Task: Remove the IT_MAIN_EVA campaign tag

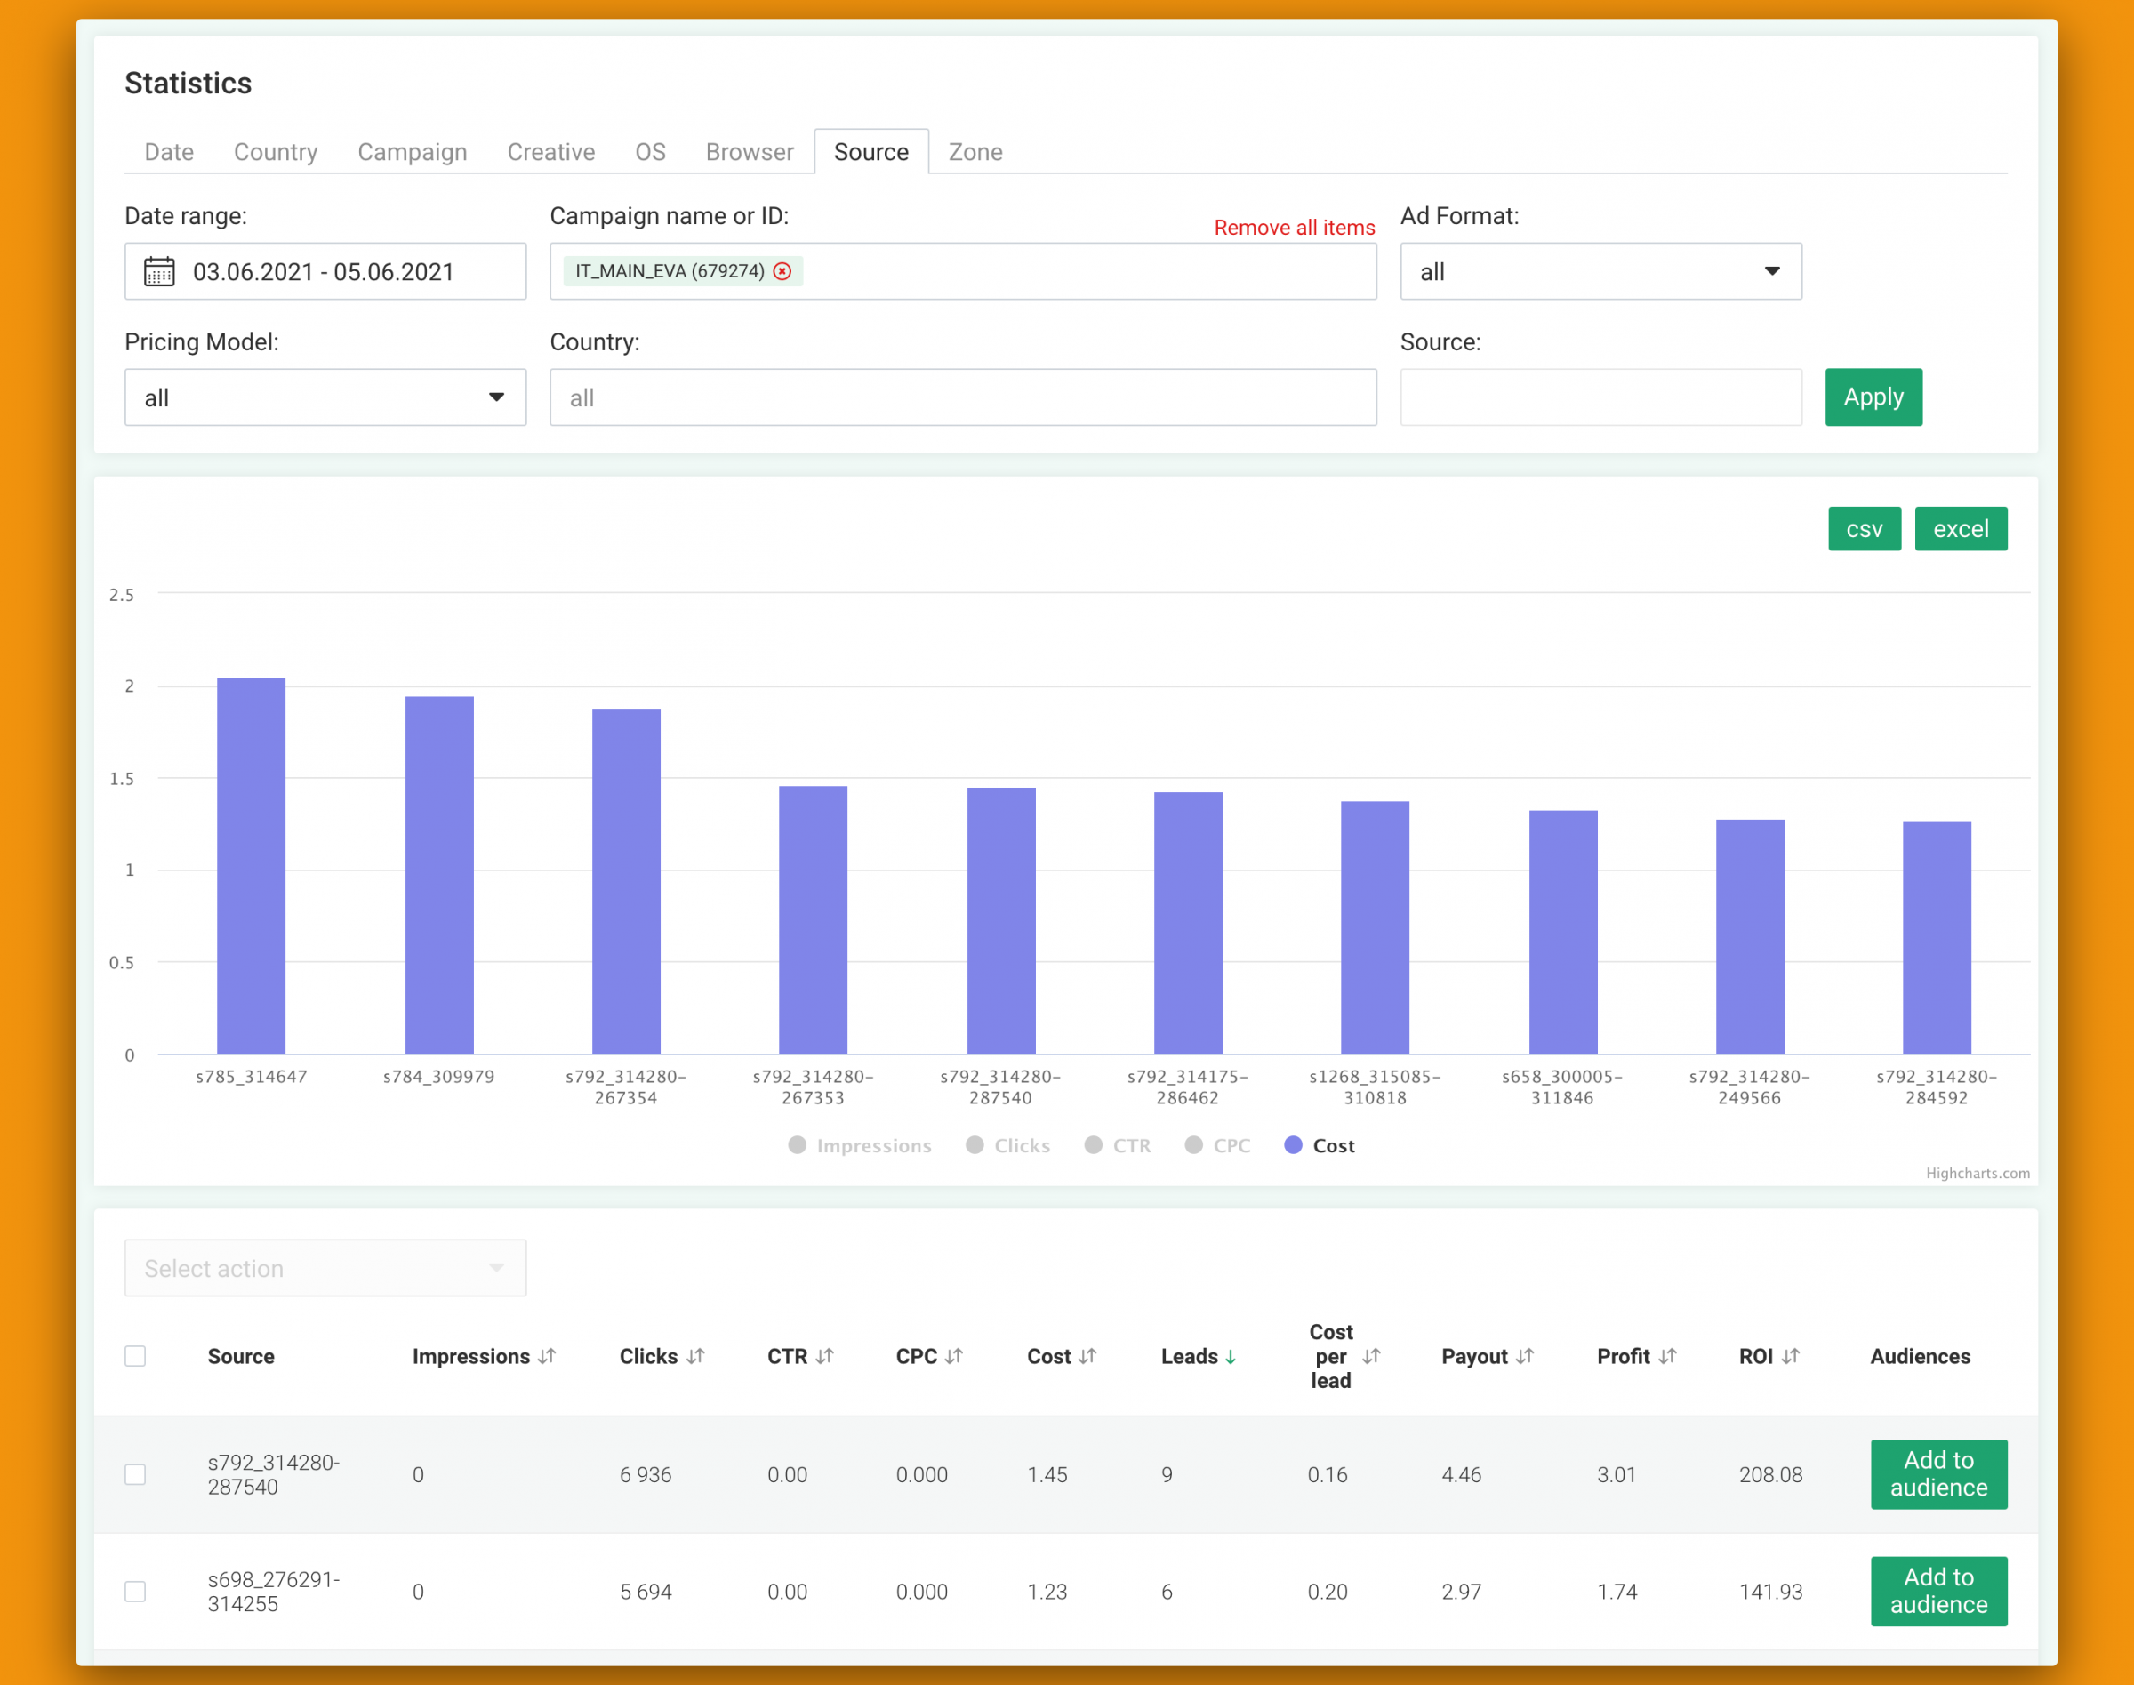Action: coord(782,271)
